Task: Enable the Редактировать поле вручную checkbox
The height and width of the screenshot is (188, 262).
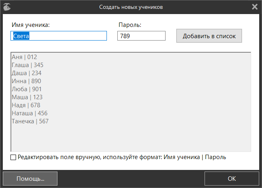Action: coord(13,157)
